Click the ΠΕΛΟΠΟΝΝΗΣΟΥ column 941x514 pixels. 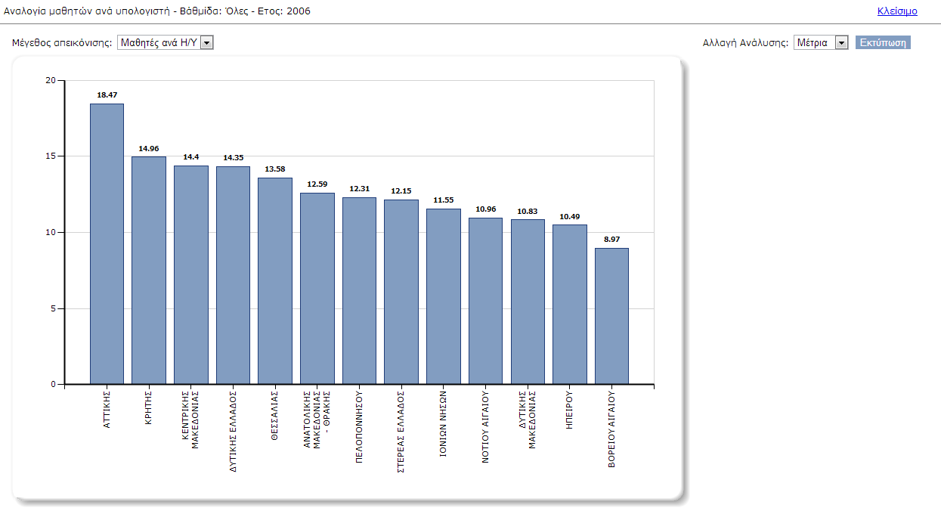(359, 287)
